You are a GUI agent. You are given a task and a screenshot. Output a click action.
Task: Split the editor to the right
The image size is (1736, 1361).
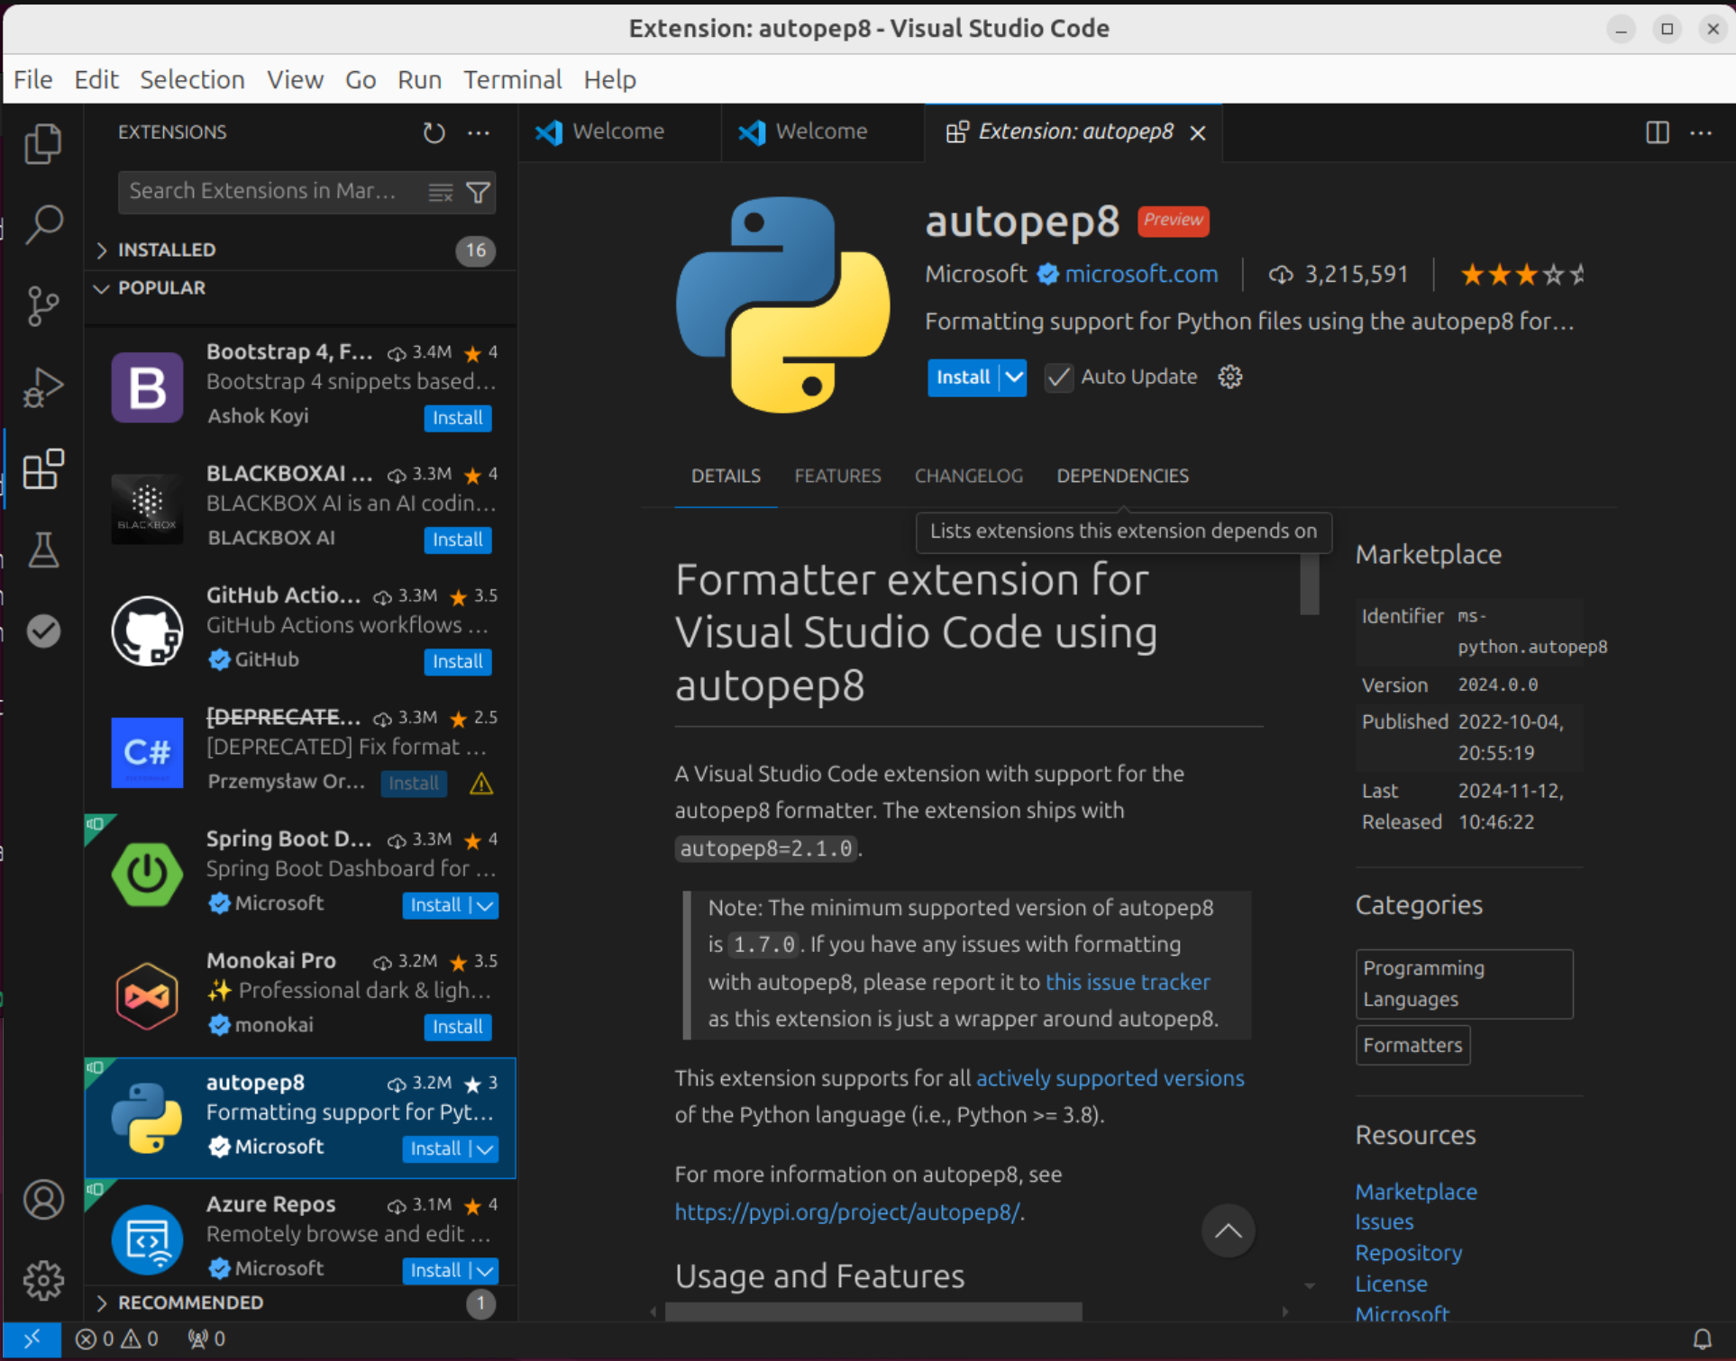tap(1657, 132)
